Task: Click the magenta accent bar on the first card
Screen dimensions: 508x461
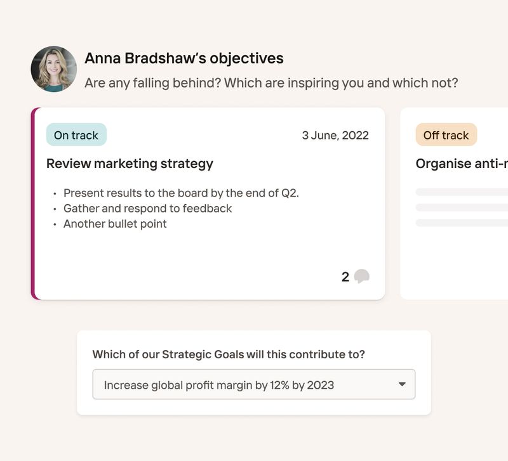Action: 34,204
